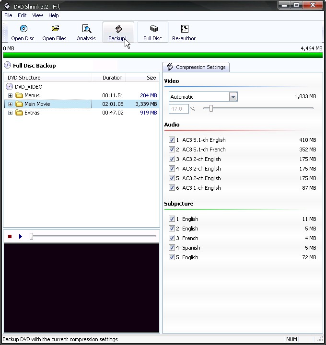Click the Extras folder icon
This screenshot has height=345, width=326.
point(19,113)
